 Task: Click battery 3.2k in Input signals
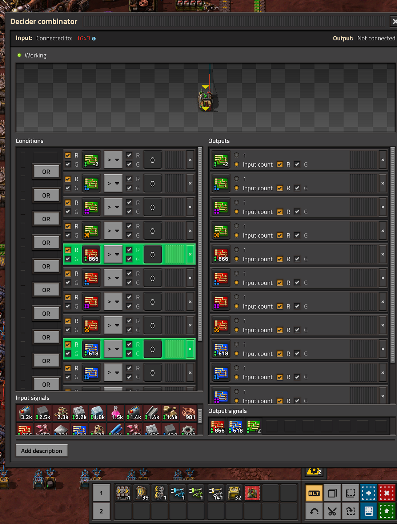[25, 413]
